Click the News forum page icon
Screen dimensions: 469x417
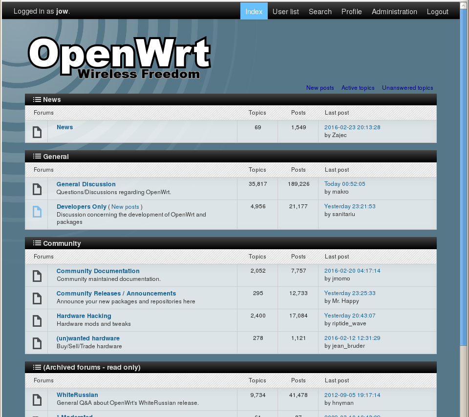(37, 132)
